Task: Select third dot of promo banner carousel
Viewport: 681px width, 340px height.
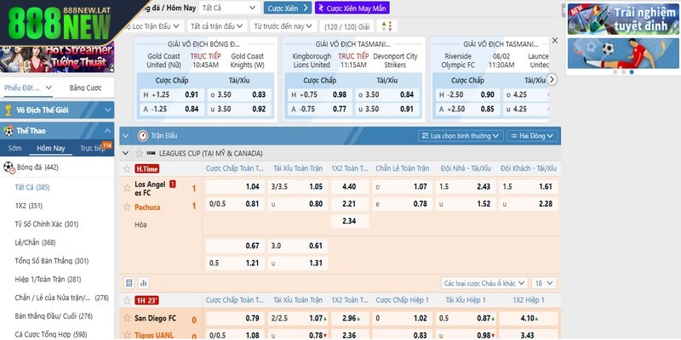Action: tap(632, 72)
